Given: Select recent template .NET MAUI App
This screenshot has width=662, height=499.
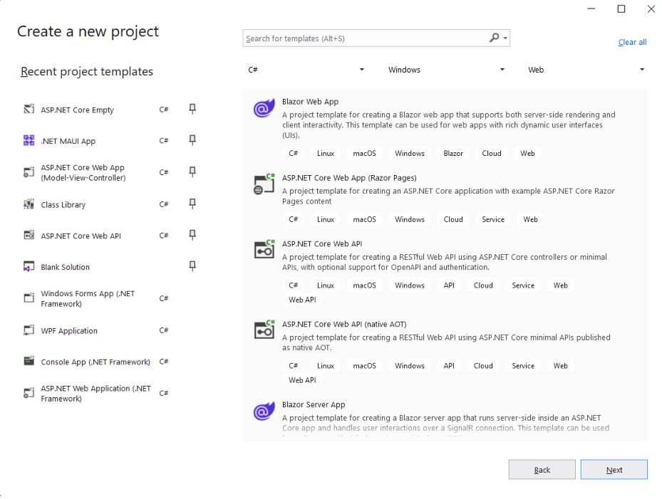Looking at the screenshot, I should pyautogui.click(x=68, y=142).
